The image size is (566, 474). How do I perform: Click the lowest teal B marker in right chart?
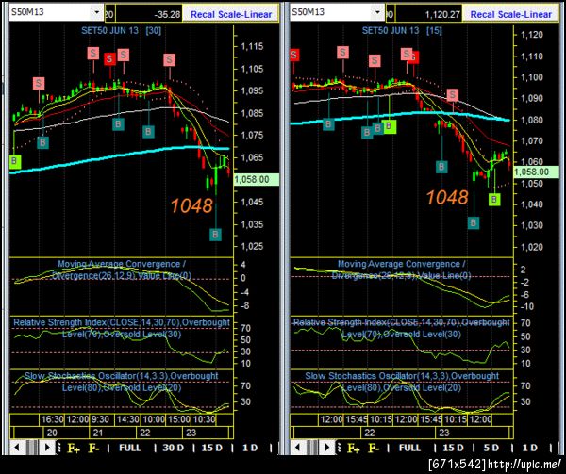point(474,222)
